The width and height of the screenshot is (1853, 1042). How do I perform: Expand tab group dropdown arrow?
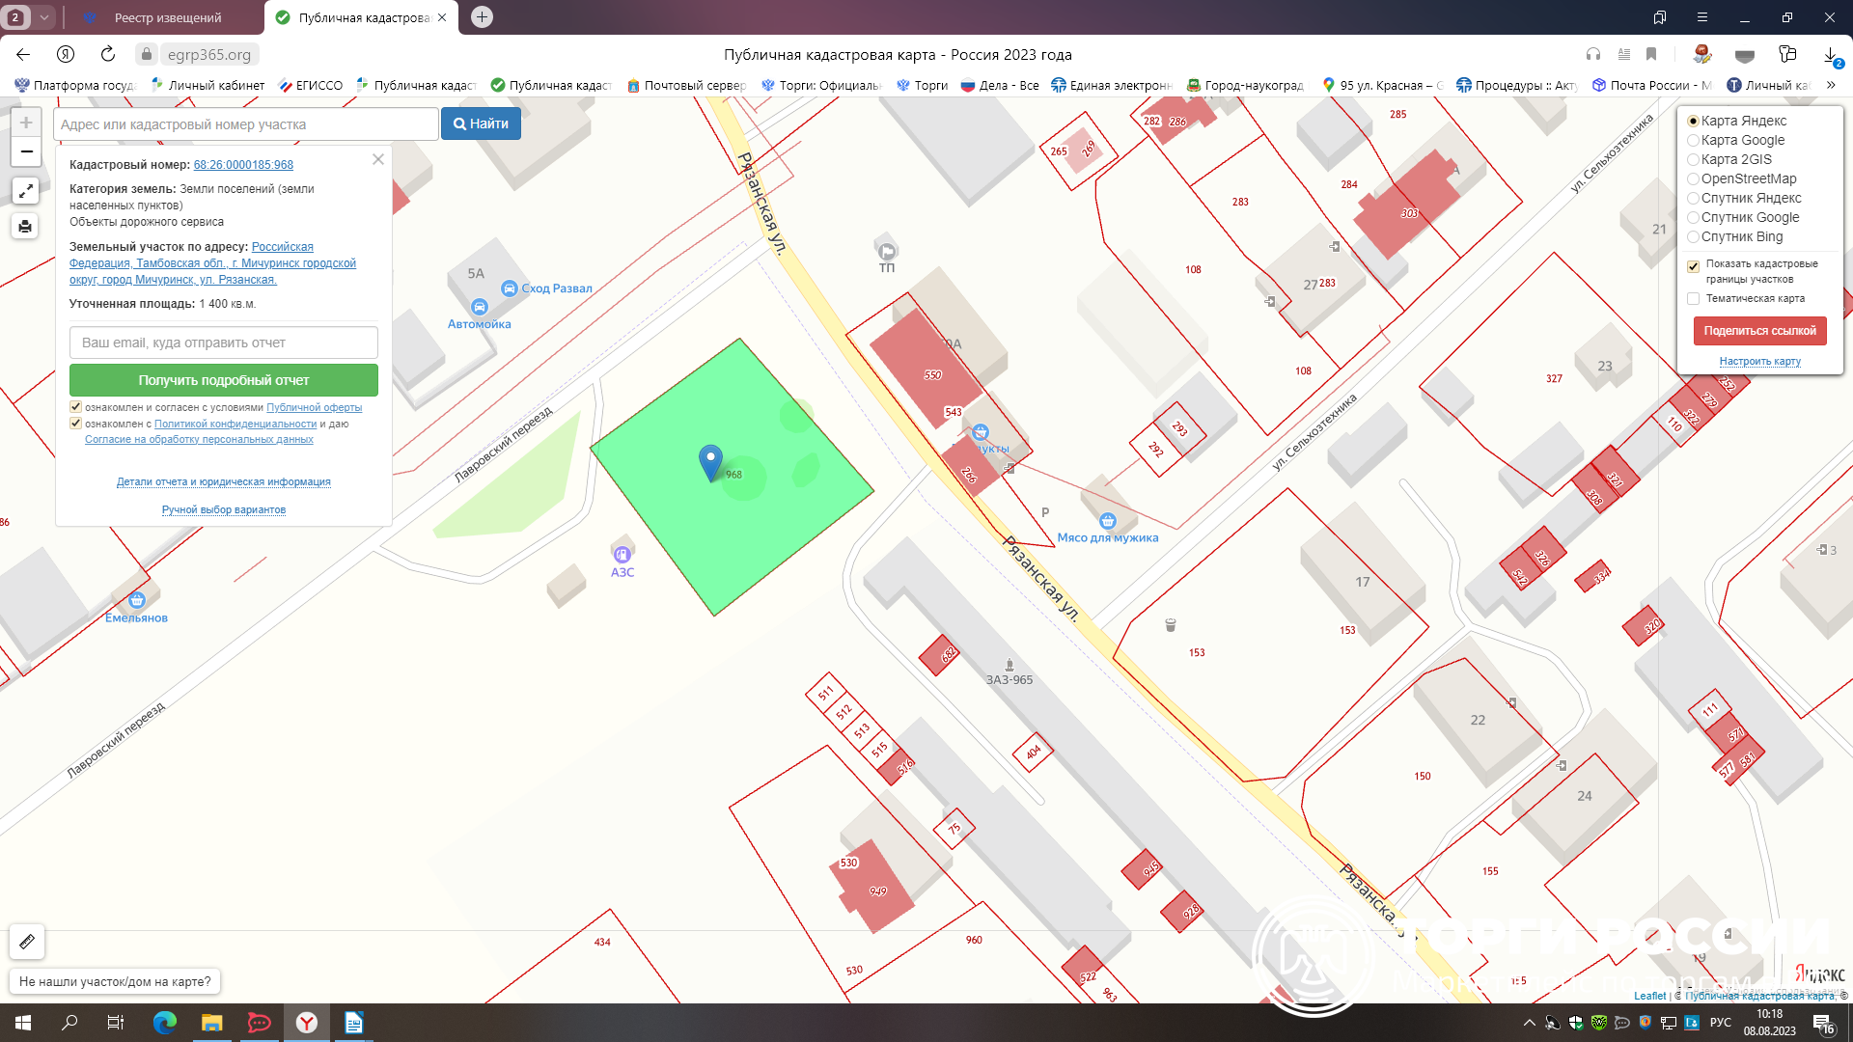[44, 17]
